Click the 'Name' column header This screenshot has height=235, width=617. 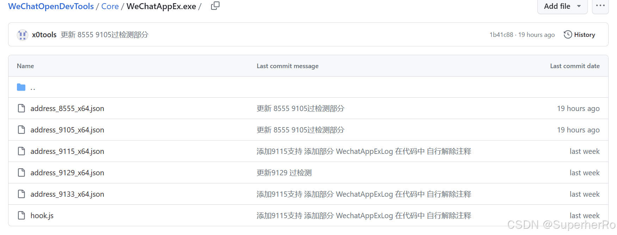pos(25,66)
